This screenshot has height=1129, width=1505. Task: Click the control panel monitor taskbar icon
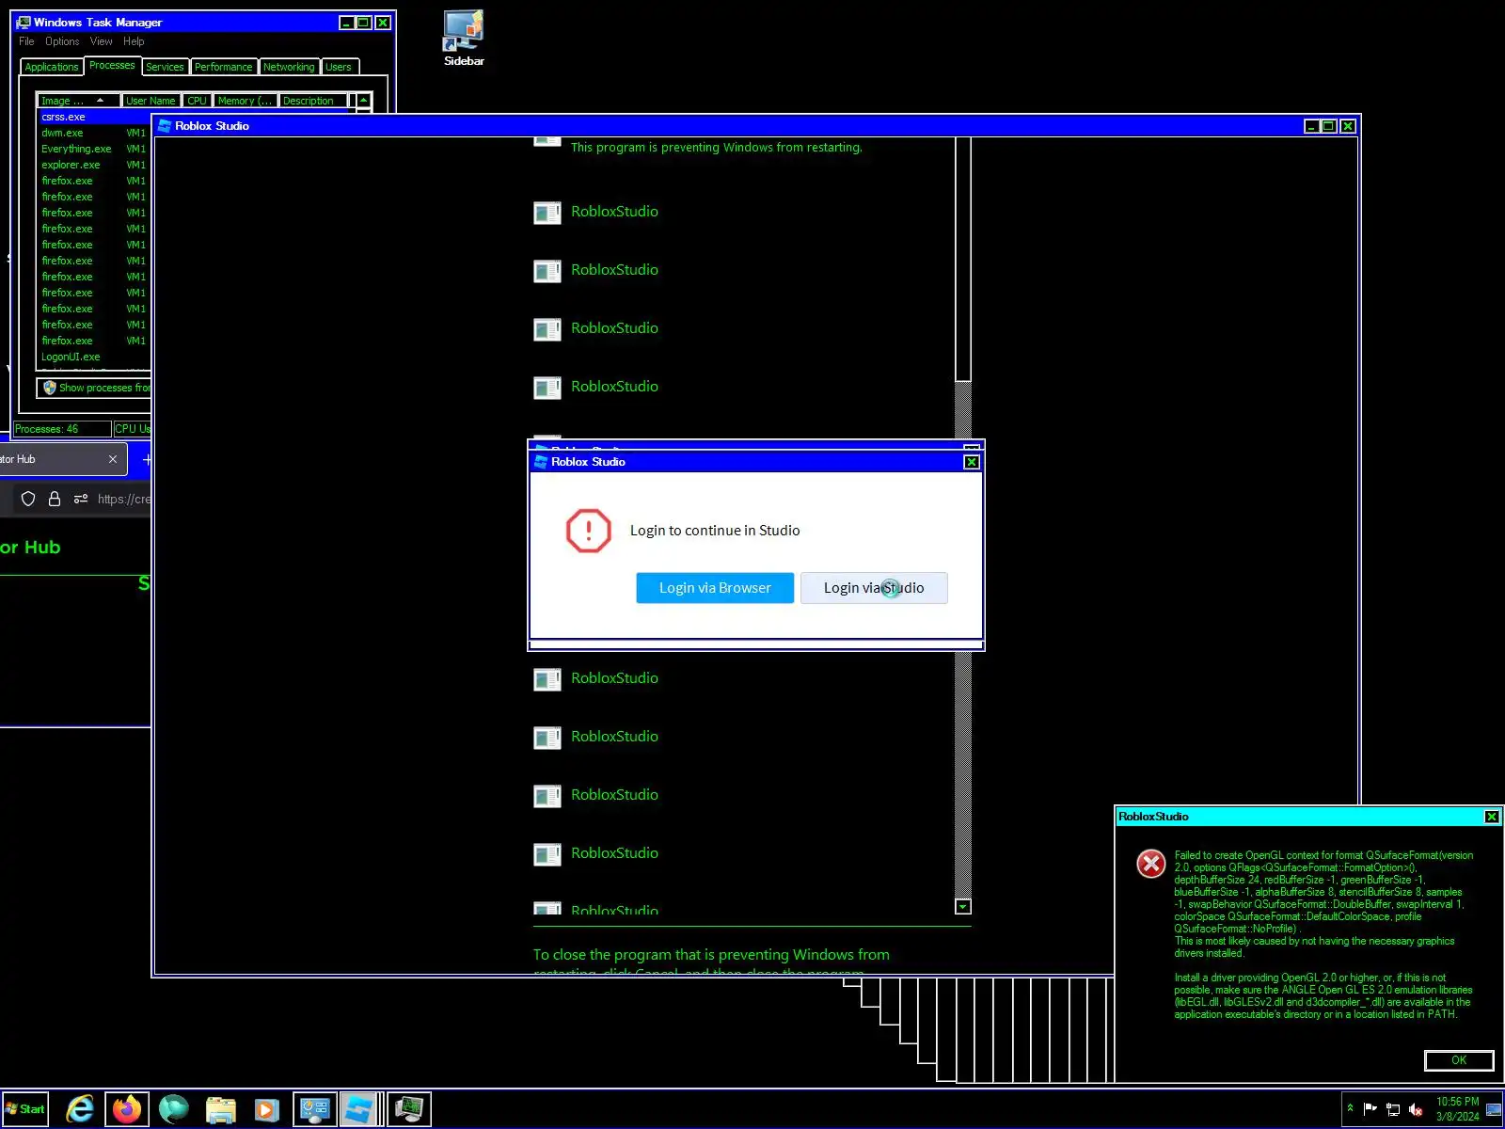click(314, 1109)
